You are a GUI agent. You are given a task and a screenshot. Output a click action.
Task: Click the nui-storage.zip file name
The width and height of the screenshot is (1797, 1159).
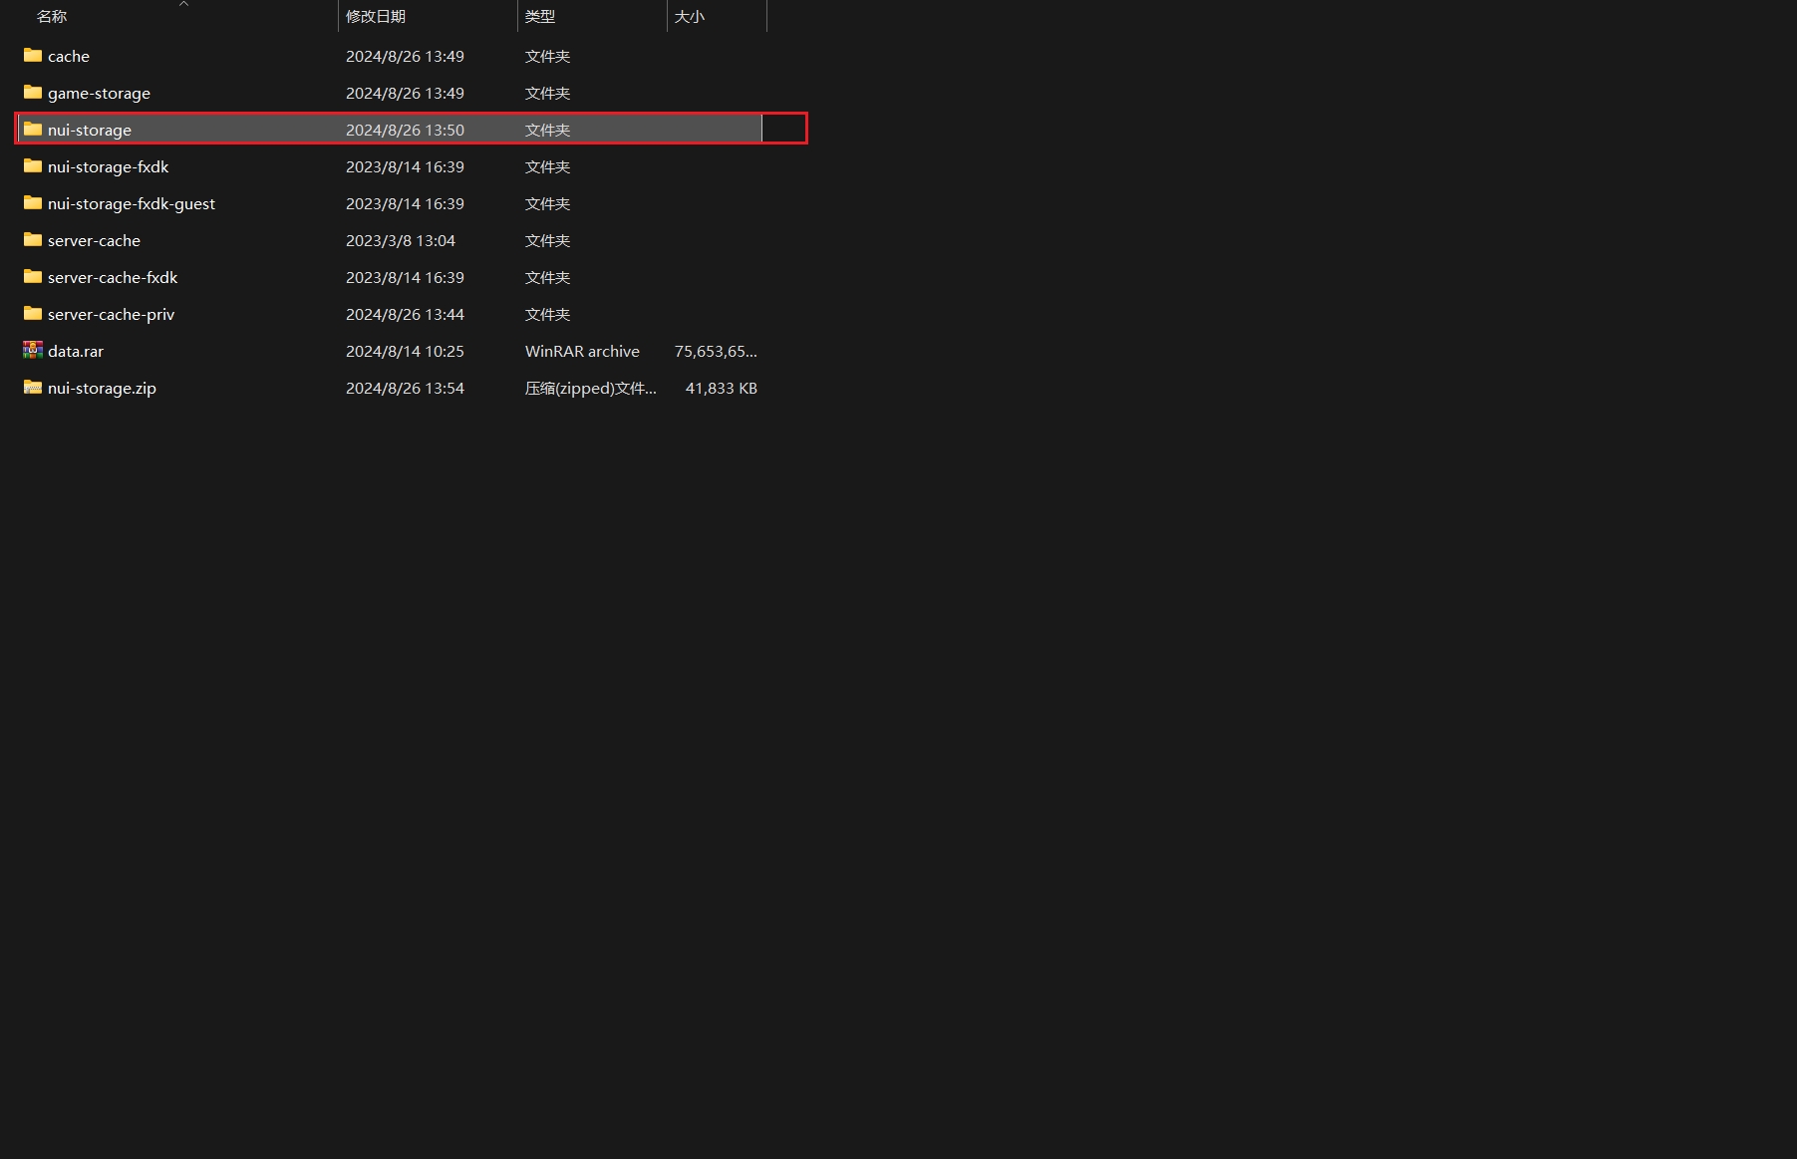pyautogui.click(x=102, y=389)
